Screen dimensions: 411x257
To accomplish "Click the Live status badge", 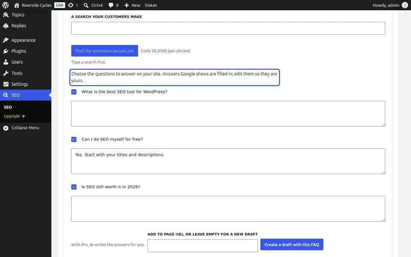I will click(x=60, y=5).
